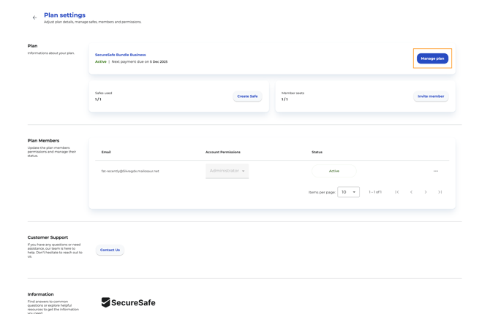The image size is (490, 314).
Task: Click the SecureSafe shield logo
Action: coord(106,302)
